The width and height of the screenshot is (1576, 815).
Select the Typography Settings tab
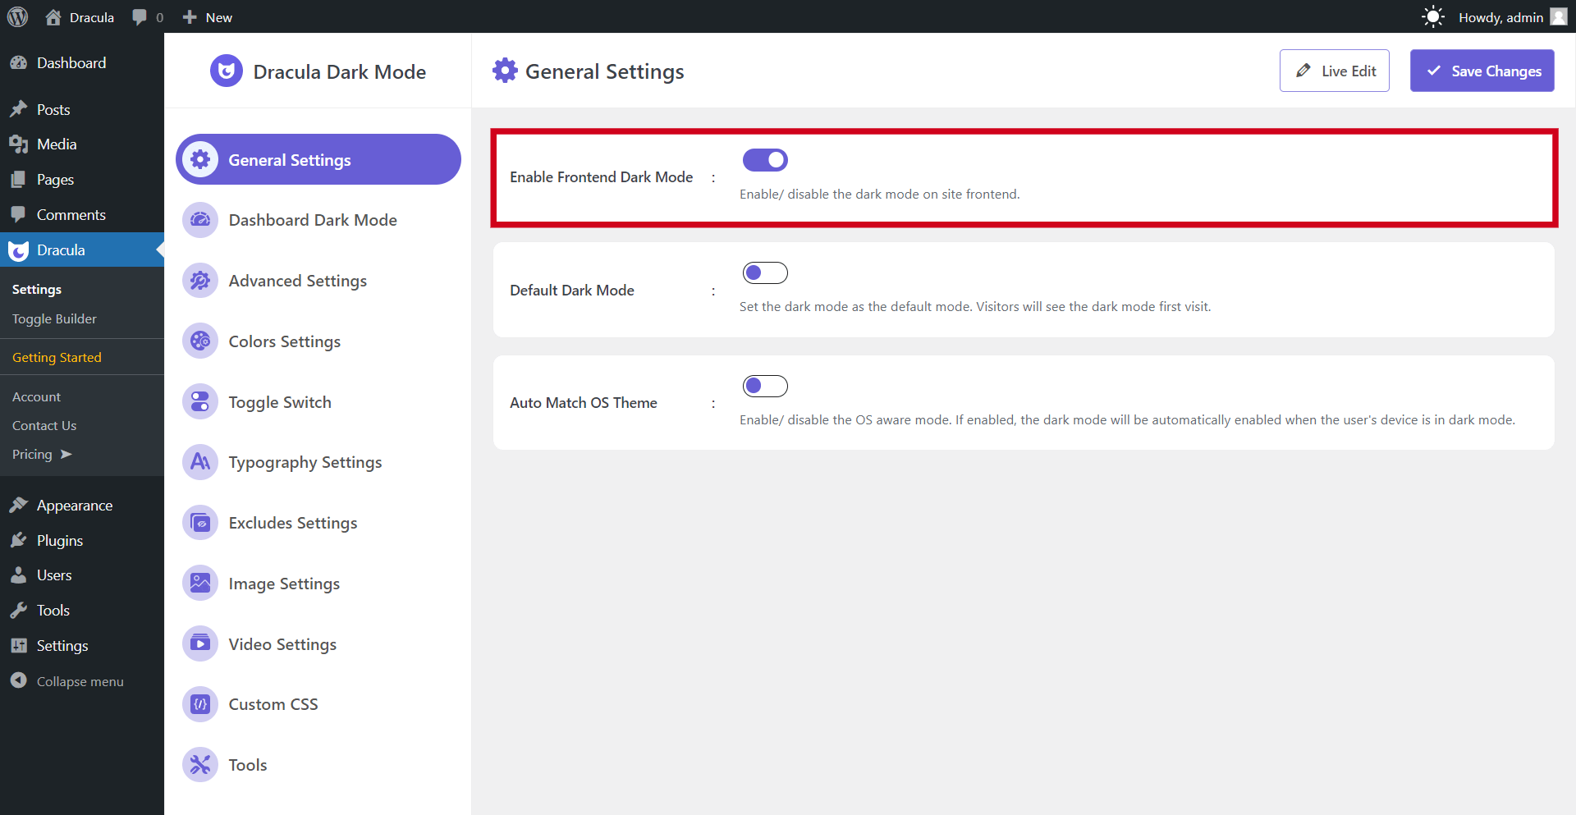pyautogui.click(x=318, y=462)
